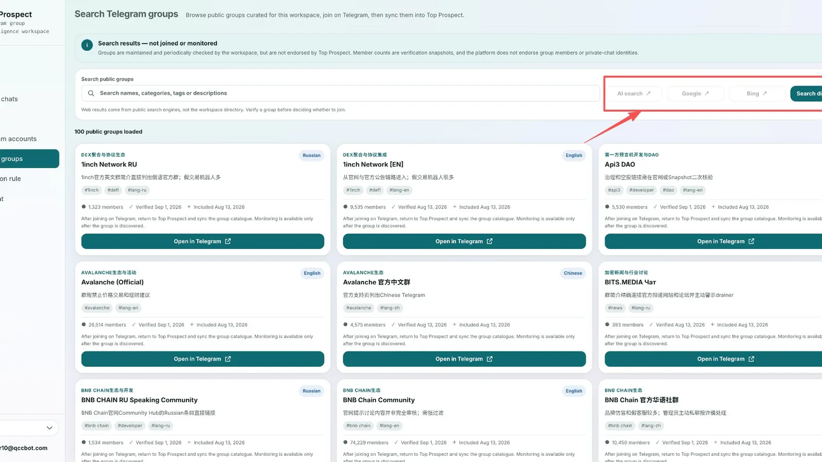The height and width of the screenshot is (462, 822).
Task: Click the 1,323 members count
Action: pos(105,207)
